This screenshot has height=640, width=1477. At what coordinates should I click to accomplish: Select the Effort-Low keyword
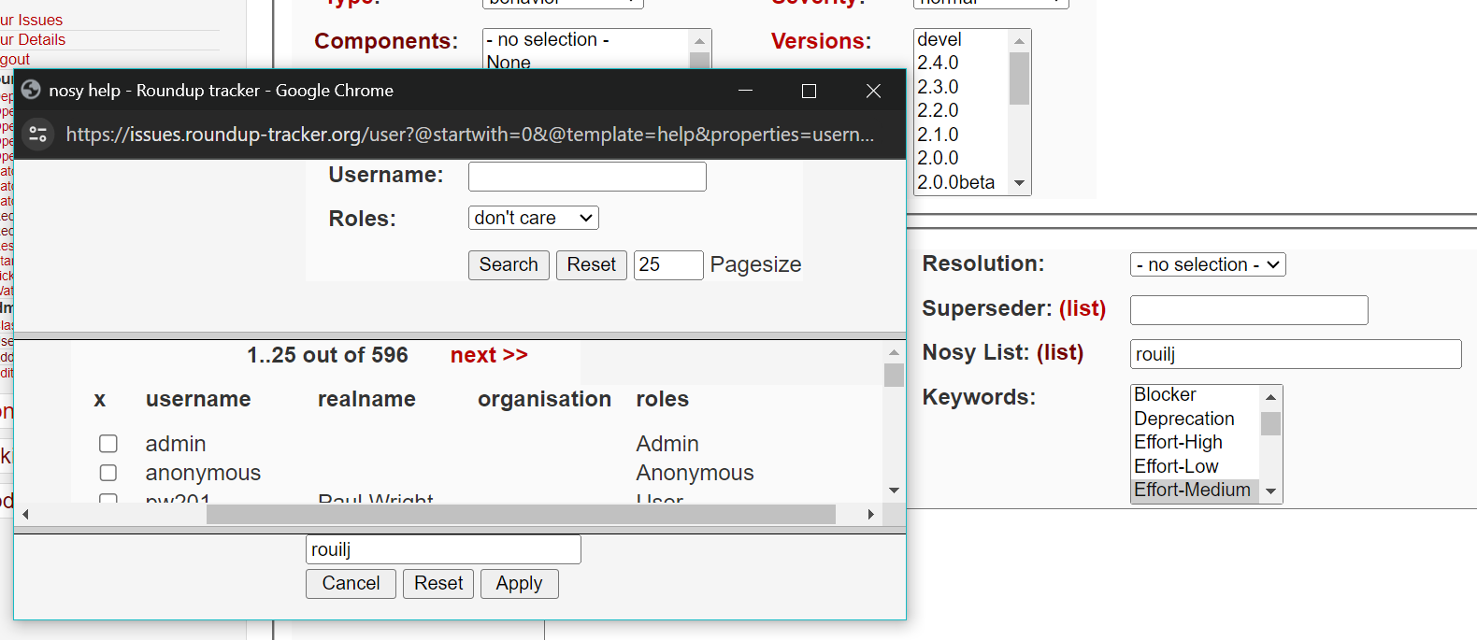click(1196, 466)
